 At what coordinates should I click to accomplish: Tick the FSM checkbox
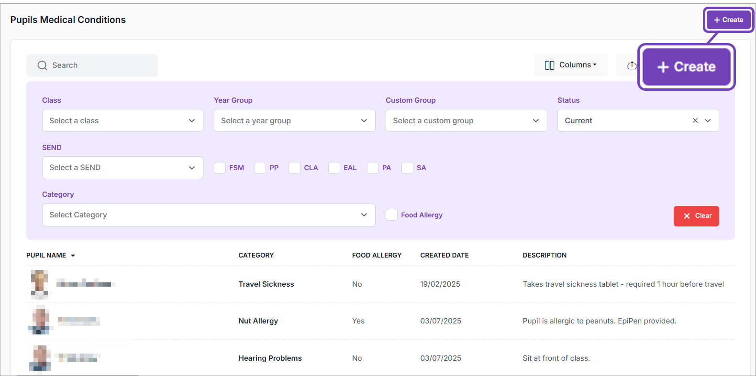(220, 168)
